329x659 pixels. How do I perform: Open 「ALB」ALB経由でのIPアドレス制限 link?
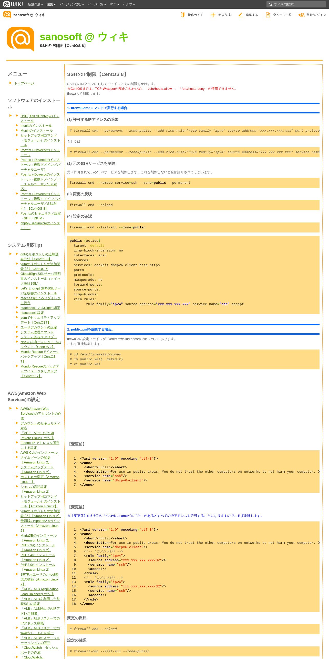click(x=40, y=611)
